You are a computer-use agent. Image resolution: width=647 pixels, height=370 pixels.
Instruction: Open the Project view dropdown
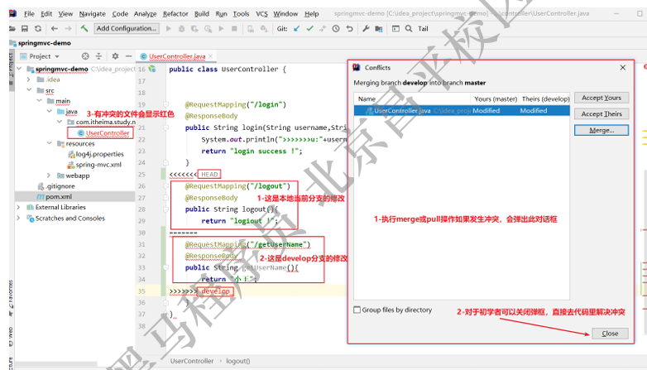point(57,56)
